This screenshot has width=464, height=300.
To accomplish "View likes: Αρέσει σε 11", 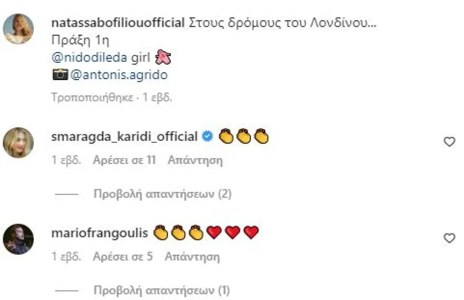I will click(124, 160).
